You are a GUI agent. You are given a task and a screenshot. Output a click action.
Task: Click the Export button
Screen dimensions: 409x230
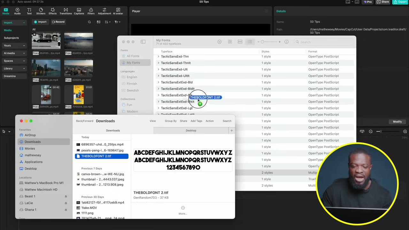coord(400,2)
